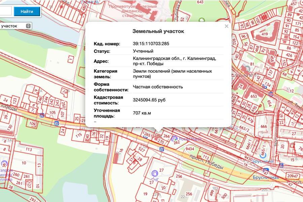Click the bus stop icon near parcel 653
Image resolution: width=303 pixels, height=202 pixels.
(271, 94)
